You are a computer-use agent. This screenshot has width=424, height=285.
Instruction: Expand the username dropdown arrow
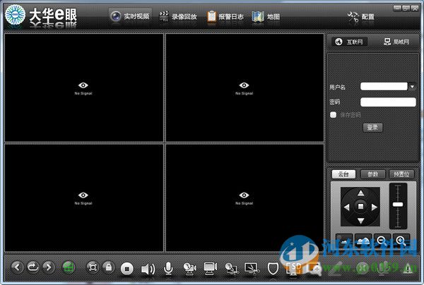pos(412,87)
